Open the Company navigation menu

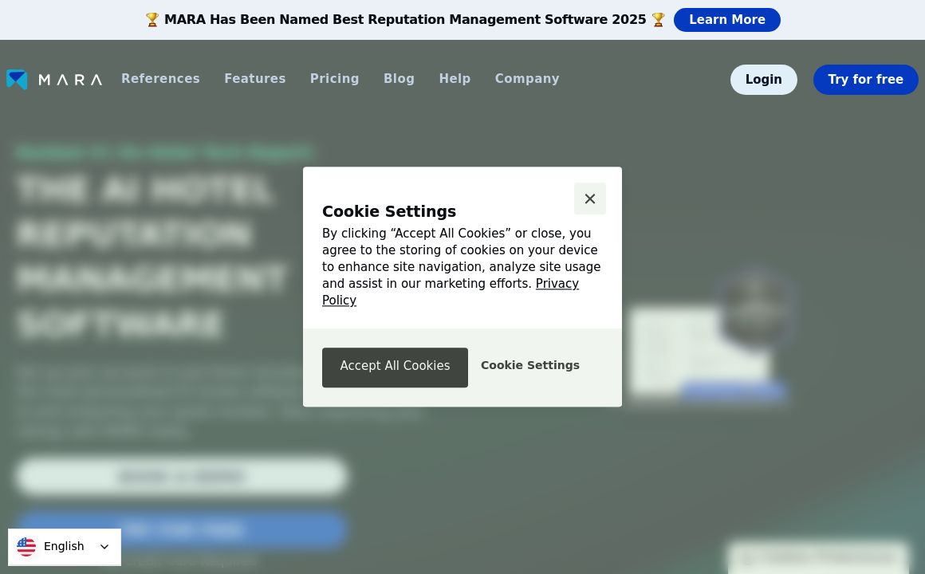click(526, 79)
